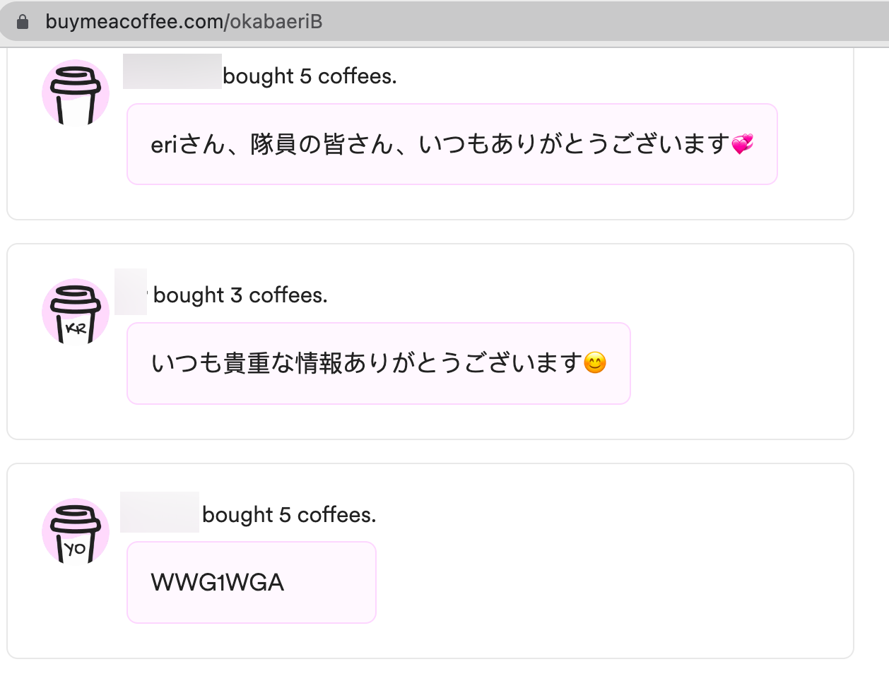Click "bought 5 coffees." in the top supporter entry

coord(310,76)
